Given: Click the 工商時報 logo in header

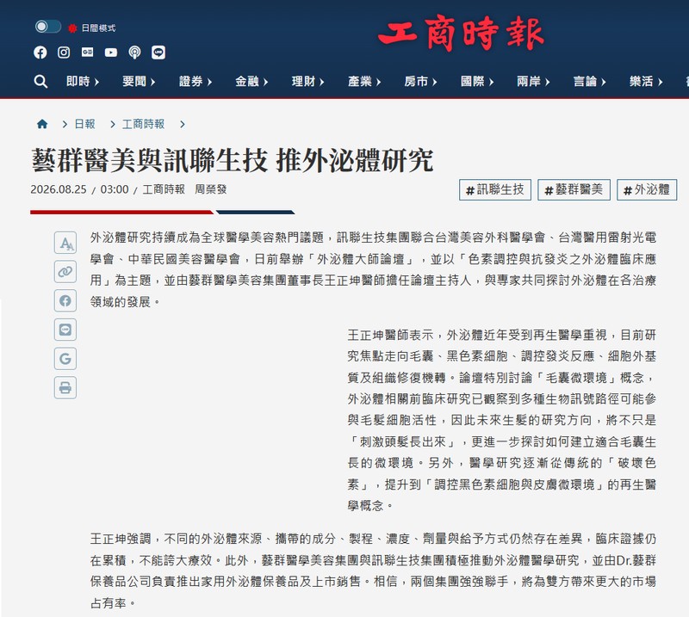Looking at the screenshot, I should pyautogui.click(x=461, y=33).
